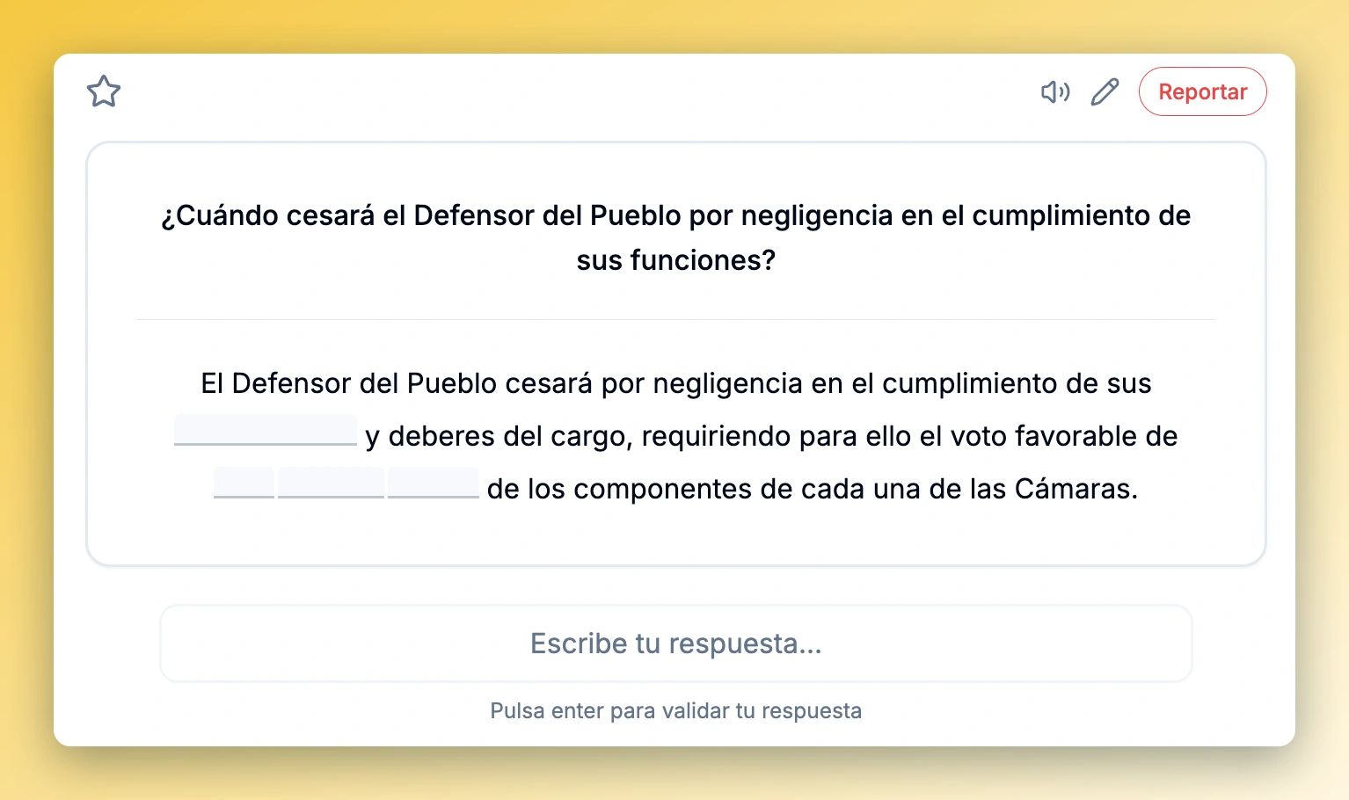Image resolution: width=1349 pixels, height=800 pixels.
Task: Play the question audio with the speaker icon
Action: [1055, 91]
